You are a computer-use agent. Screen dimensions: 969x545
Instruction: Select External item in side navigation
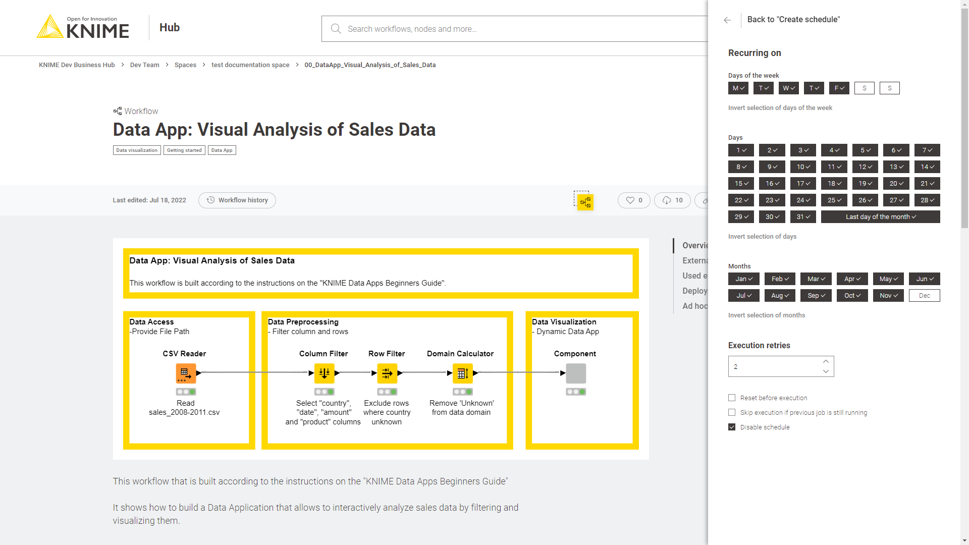[695, 260]
